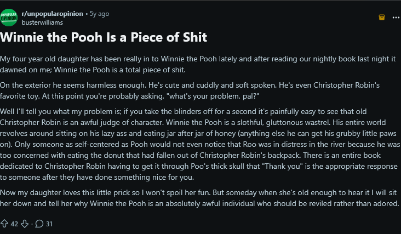Click the unpopularopinion subreddit avatar

(x=9, y=17)
